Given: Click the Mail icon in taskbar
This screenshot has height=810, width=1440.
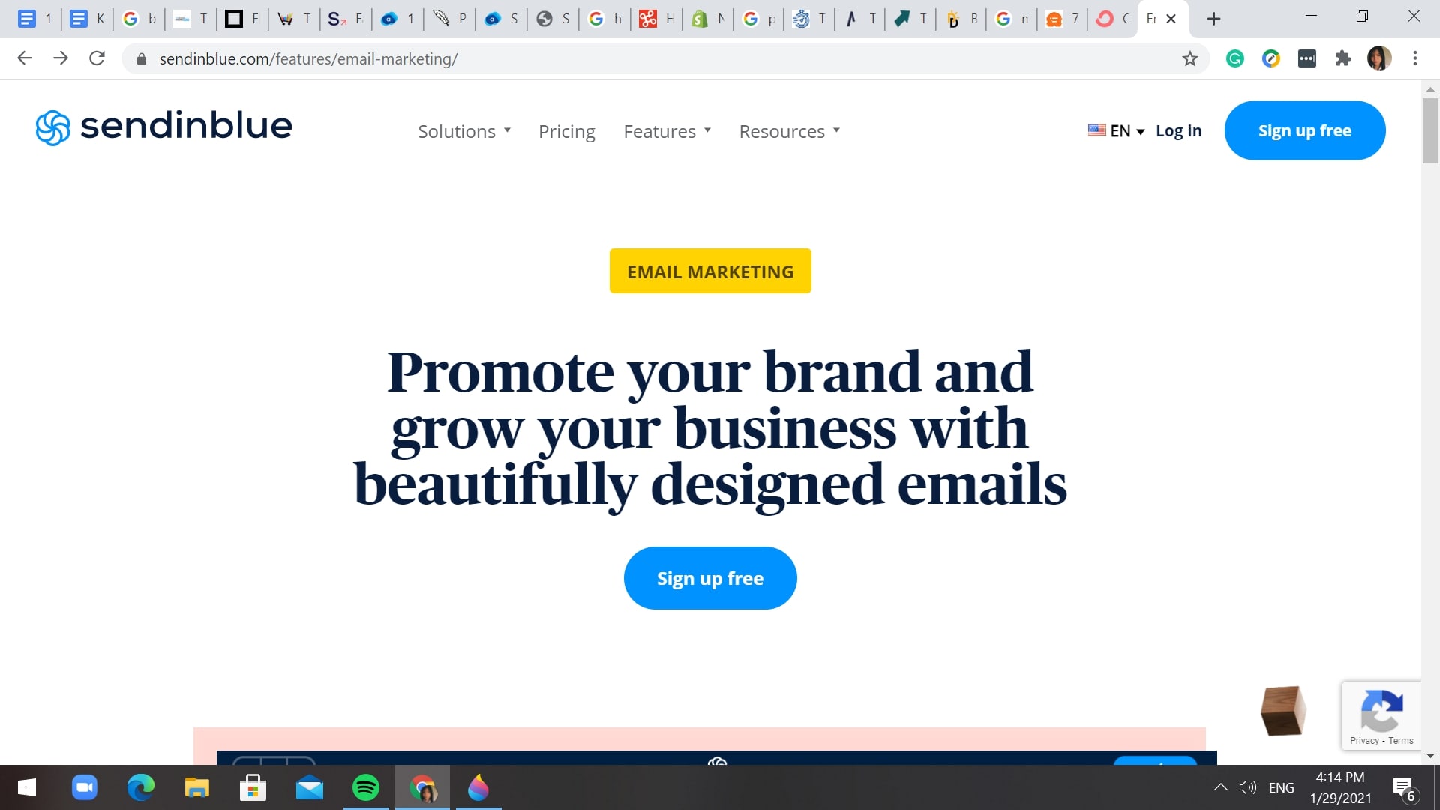Looking at the screenshot, I should [x=310, y=788].
